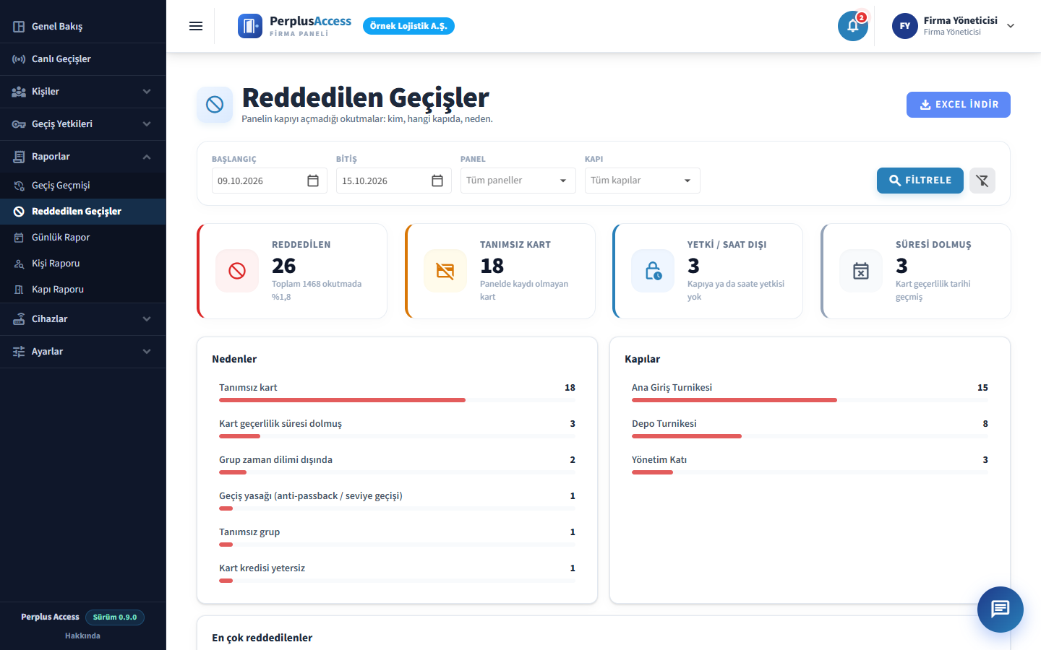The height and width of the screenshot is (650, 1041).
Task: Click the Sürüm 0.9.0 badge
Action: click(115, 617)
